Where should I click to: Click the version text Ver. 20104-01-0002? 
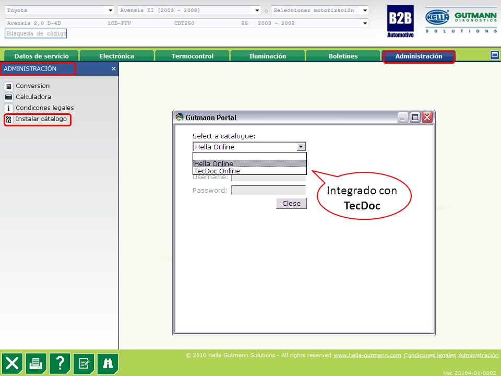[x=469, y=373]
